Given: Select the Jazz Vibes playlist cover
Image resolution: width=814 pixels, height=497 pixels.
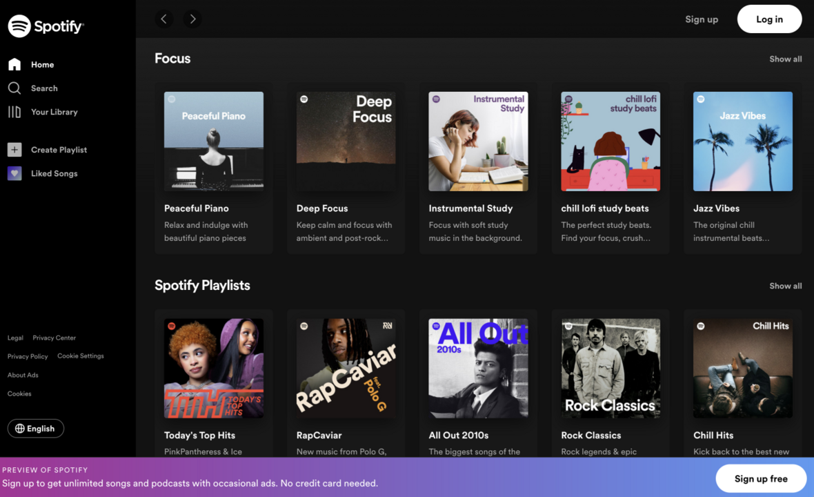Looking at the screenshot, I should coord(743,142).
